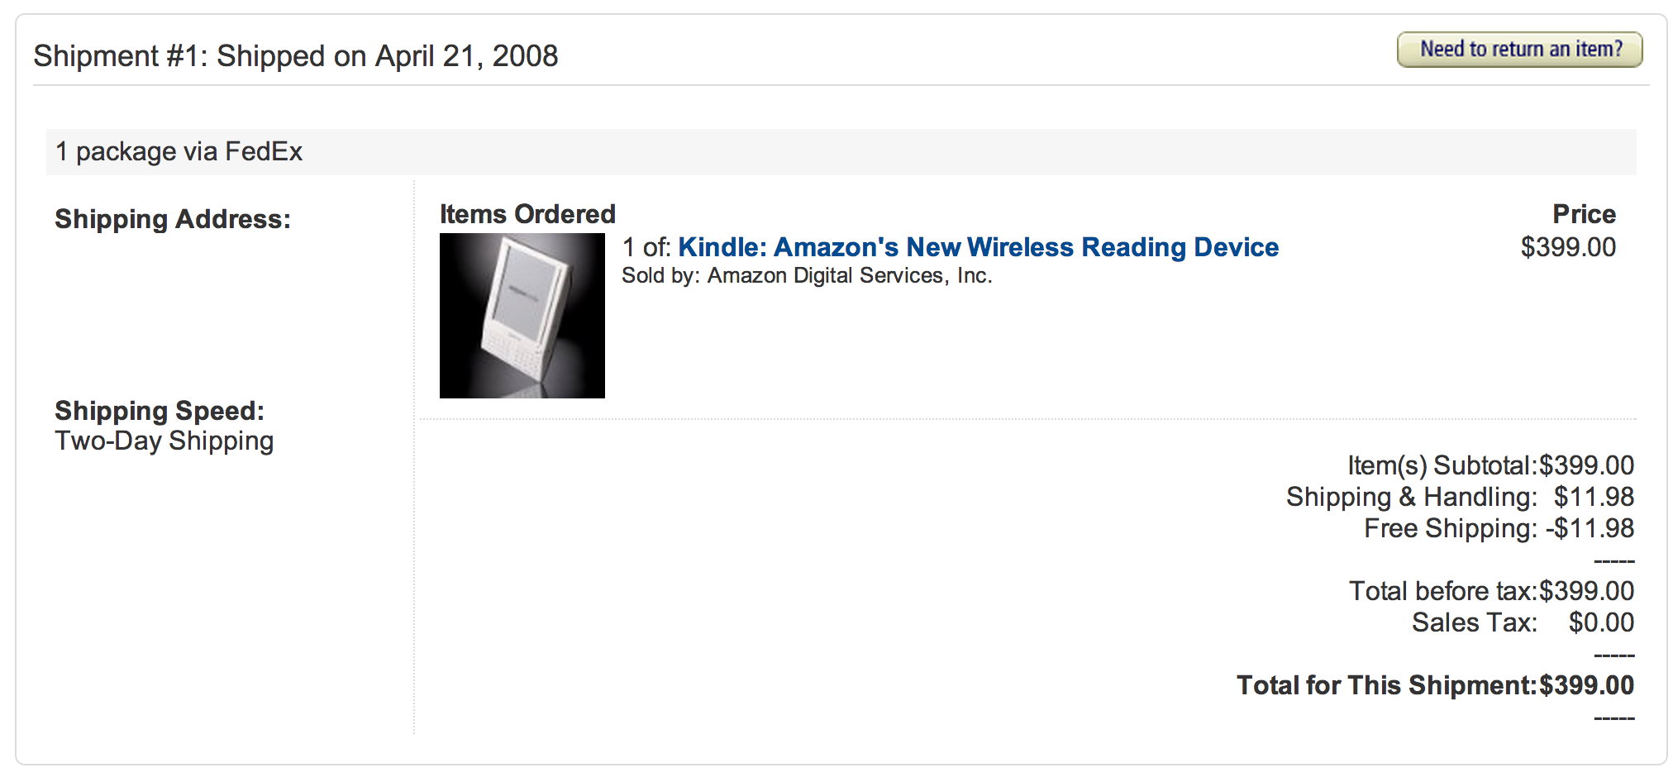Click the Shipping & Handling label

[1411, 497]
